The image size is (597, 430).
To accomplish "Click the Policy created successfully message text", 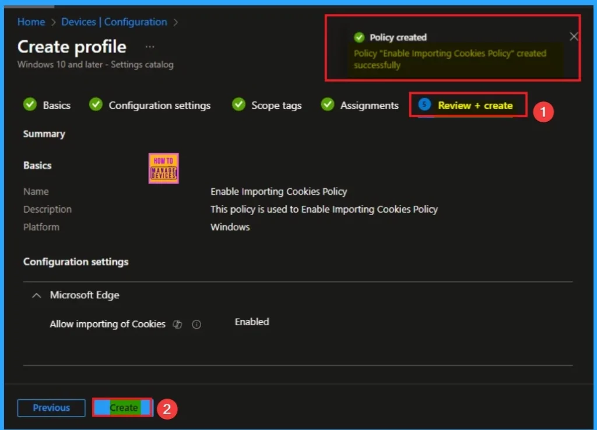I will pos(450,59).
